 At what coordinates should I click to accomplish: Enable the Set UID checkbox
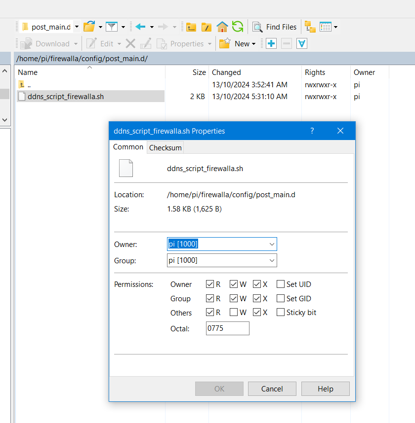click(x=281, y=284)
